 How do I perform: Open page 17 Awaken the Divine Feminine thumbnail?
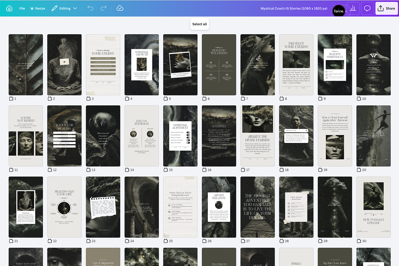tap(258, 136)
